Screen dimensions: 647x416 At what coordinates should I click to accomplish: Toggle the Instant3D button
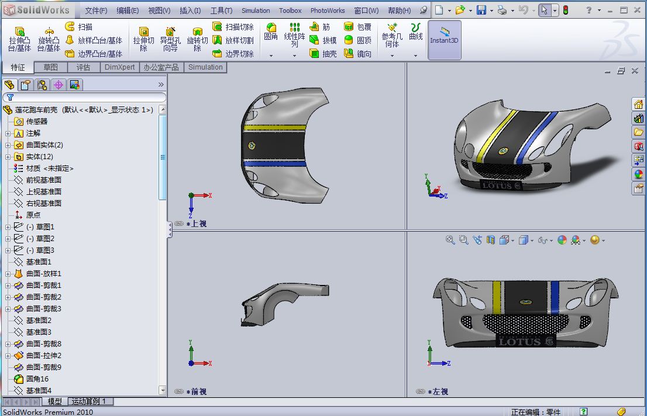coord(445,40)
